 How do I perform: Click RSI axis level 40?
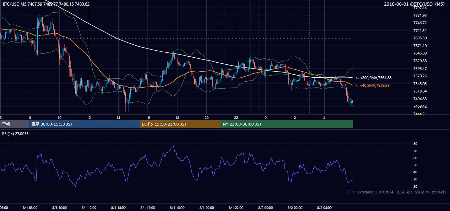tap(415, 172)
